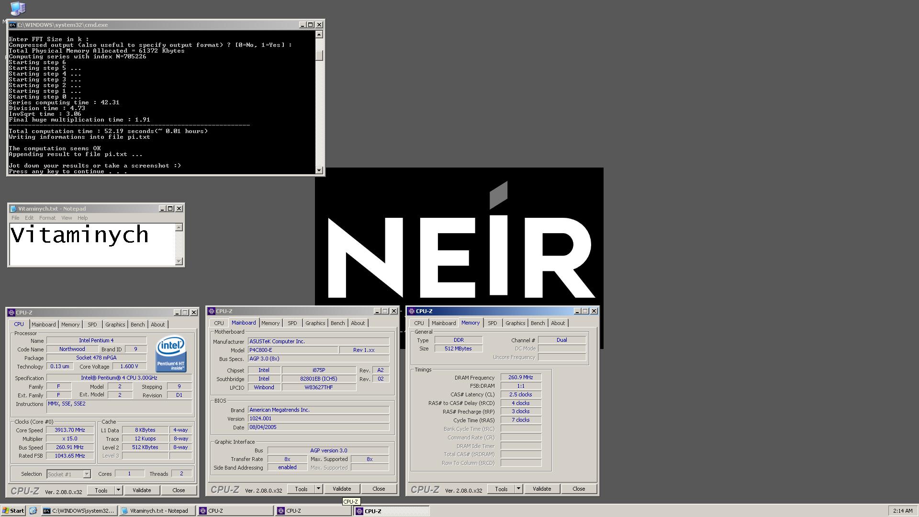
Task: Click the Notepad title bar icon
Action: 13,209
